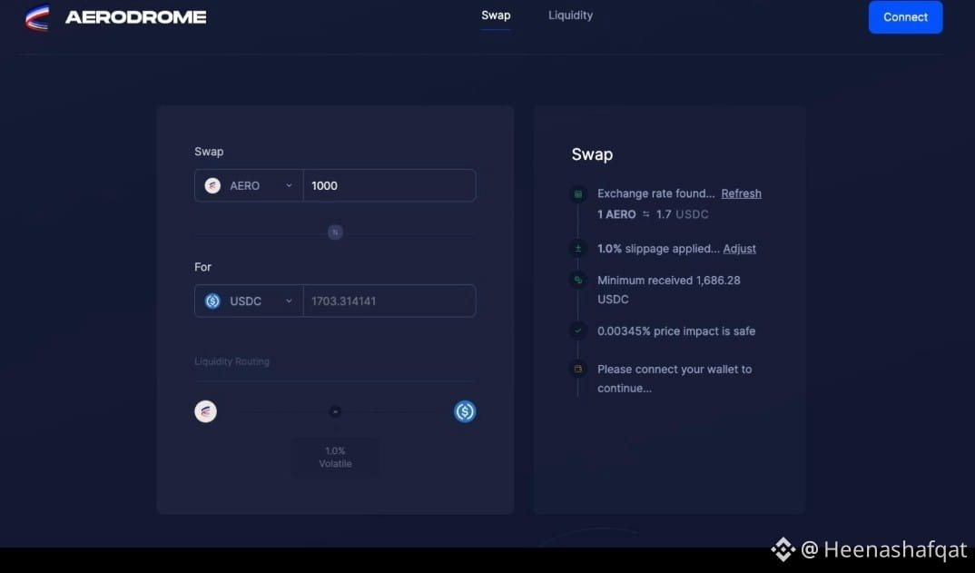Click "Exchange rate found..." text
This screenshot has height=573, width=975.
[656, 193]
